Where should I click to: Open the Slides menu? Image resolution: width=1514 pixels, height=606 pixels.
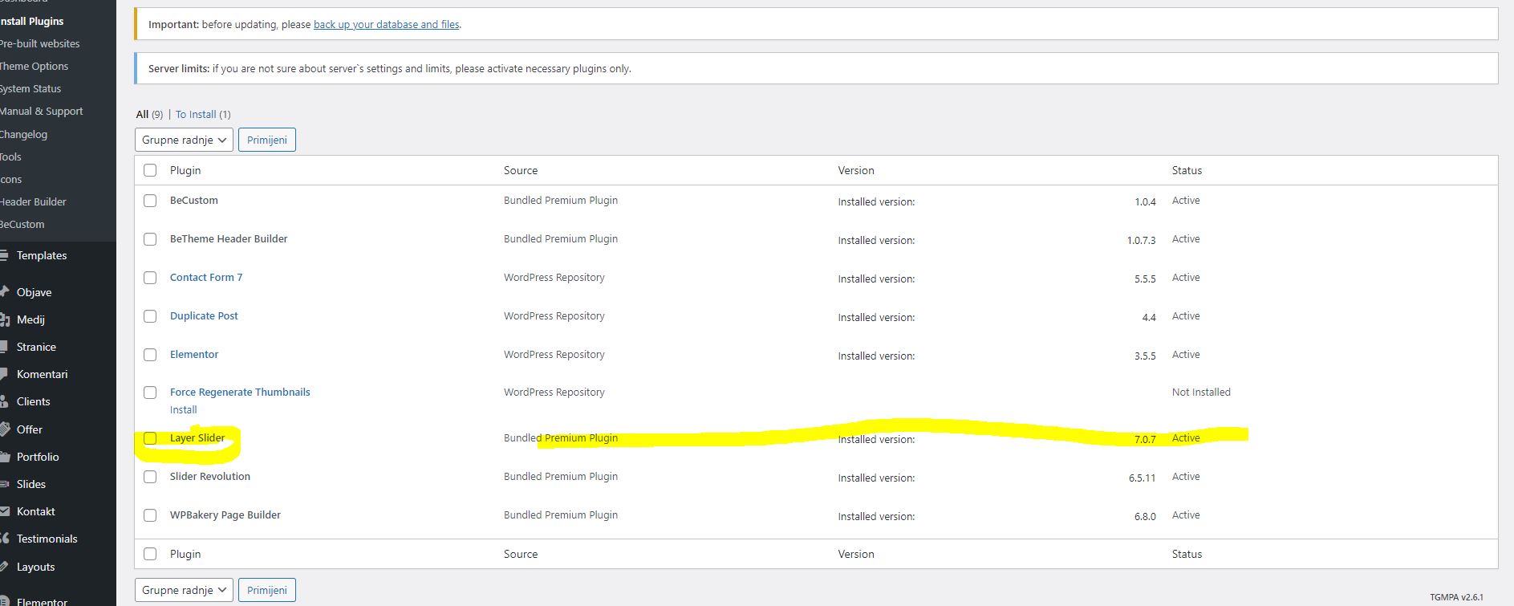31,484
